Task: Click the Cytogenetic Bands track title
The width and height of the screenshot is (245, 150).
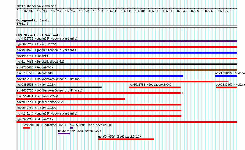Action: pyautogui.click(x=33, y=20)
